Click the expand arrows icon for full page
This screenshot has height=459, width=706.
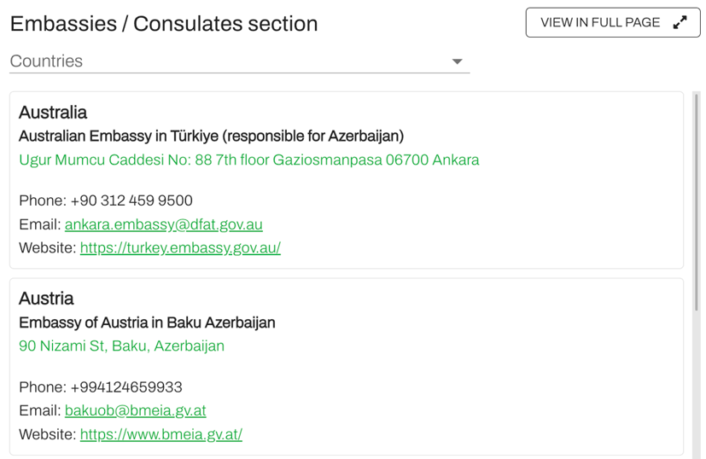pos(680,23)
